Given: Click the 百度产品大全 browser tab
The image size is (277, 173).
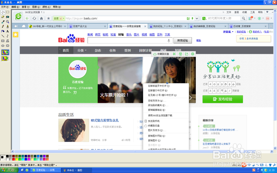Looking at the screenshot, I should coord(88,26).
